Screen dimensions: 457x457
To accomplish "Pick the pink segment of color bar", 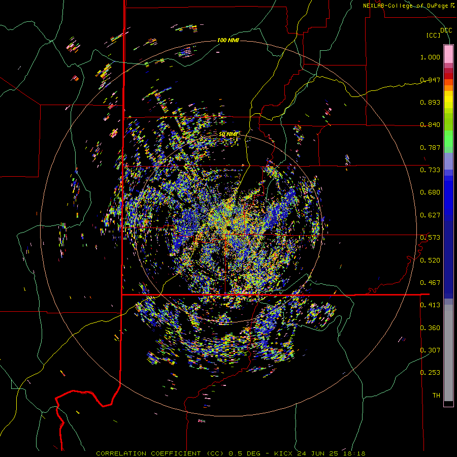I will coord(448,54).
